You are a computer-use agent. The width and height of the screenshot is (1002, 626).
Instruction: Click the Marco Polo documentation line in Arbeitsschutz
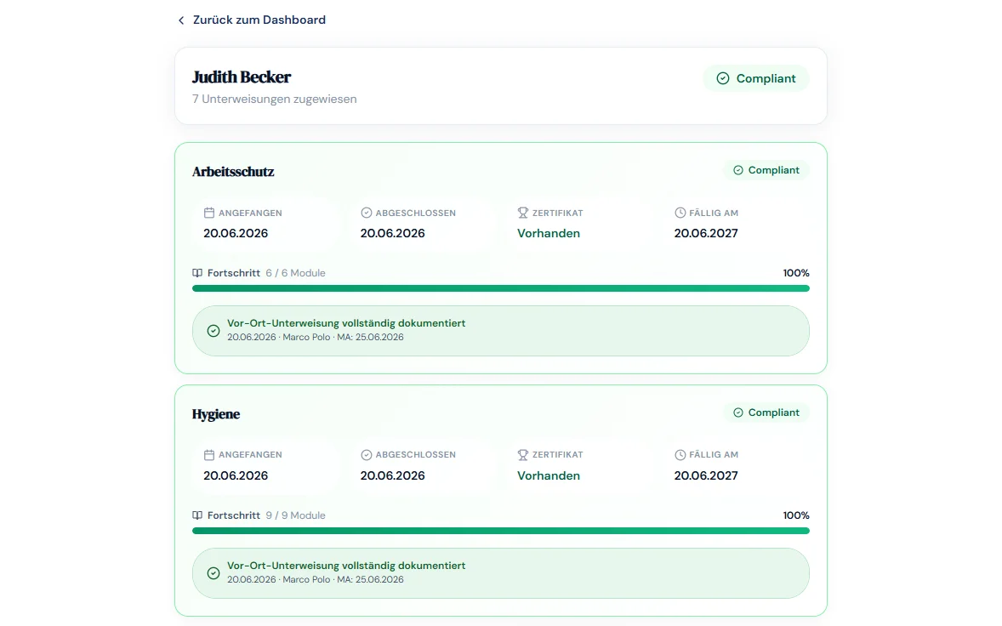[316, 338]
